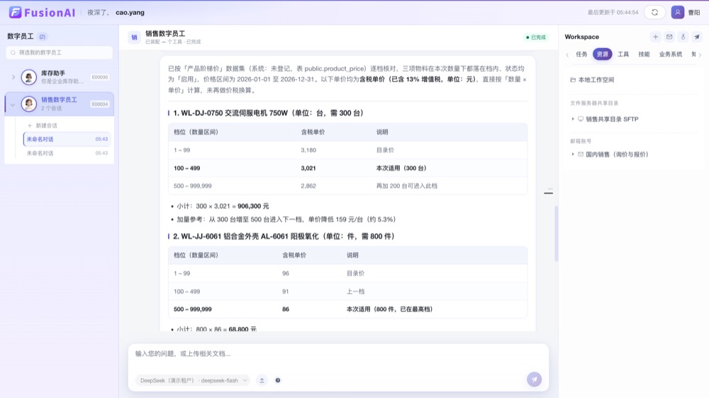Click the refresh icon in top bar
This screenshot has height=398, width=709.
(654, 12)
